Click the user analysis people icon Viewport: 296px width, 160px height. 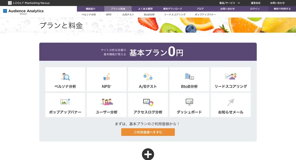pyautogui.click(x=107, y=102)
